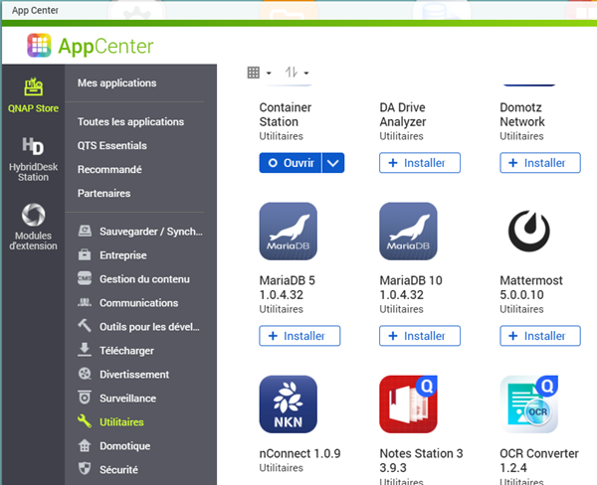Open Domotique category
The width and height of the screenshot is (597, 485).
(x=125, y=446)
